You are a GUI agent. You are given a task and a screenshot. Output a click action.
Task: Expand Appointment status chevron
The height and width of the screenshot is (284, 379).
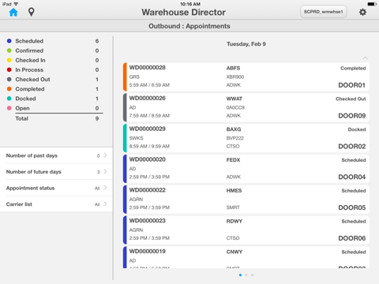point(105,188)
